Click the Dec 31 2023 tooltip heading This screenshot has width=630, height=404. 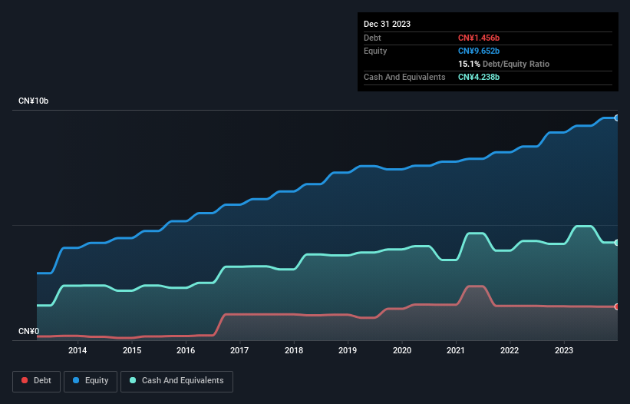click(387, 24)
